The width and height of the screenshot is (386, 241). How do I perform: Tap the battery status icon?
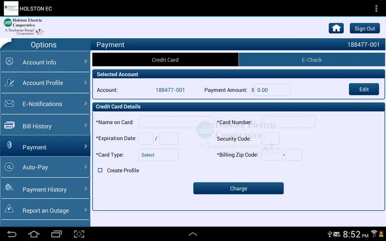[381, 233]
